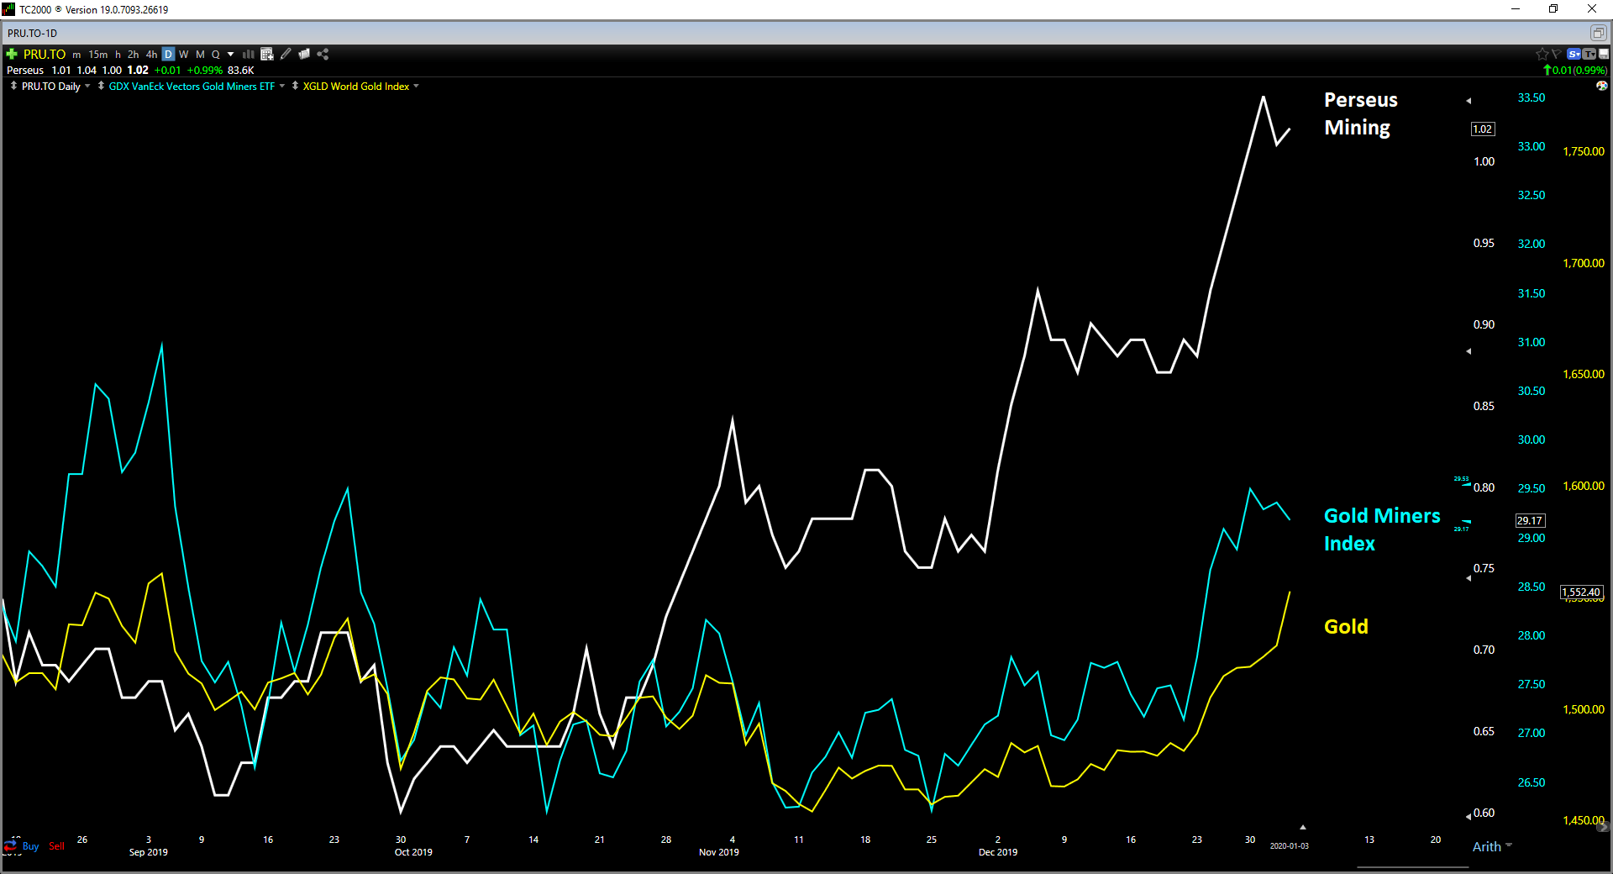Click the Buy button
Viewport: 1613px width, 874px height.
[x=30, y=846]
